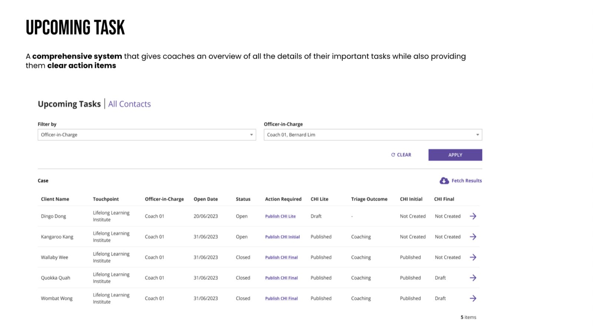
Task: Click the 5 items count label
Action: point(468,318)
